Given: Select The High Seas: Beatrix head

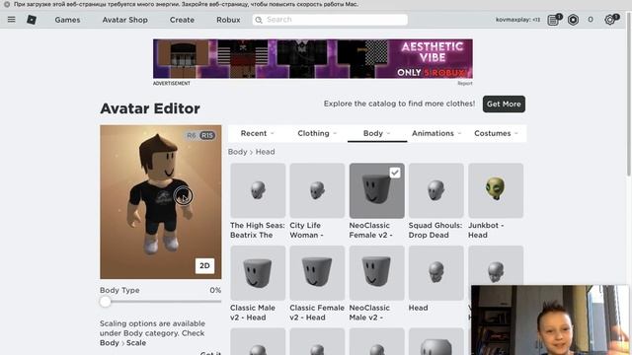Looking at the screenshot, I should (x=258, y=190).
